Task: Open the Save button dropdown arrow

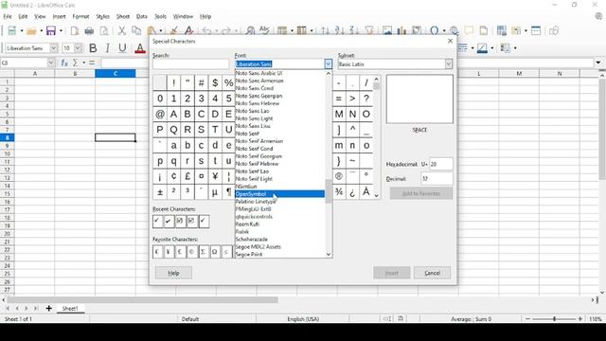Action: tap(61, 31)
